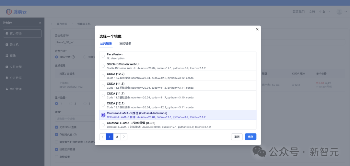Select CUDA (12.1) image radio button

(x=103, y=105)
